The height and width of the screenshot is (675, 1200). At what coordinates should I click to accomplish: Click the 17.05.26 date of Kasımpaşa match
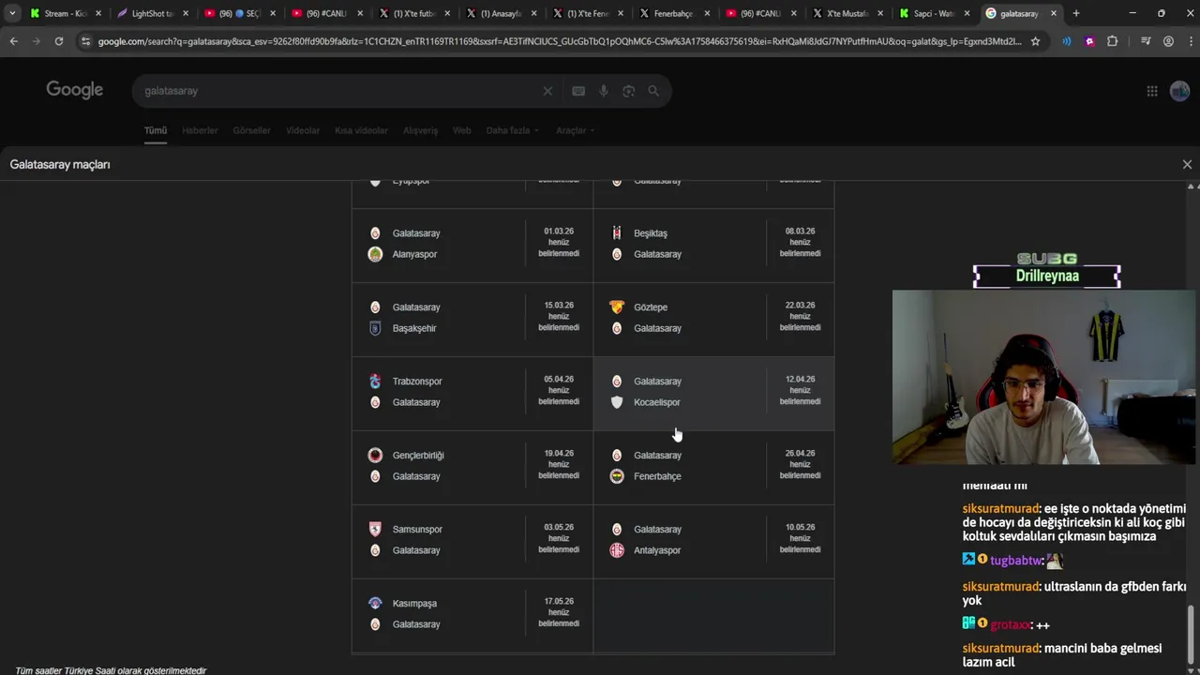click(x=559, y=601)
